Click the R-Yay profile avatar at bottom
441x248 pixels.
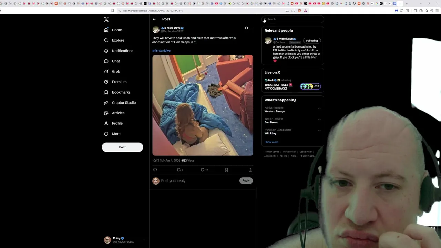(107, 240)
